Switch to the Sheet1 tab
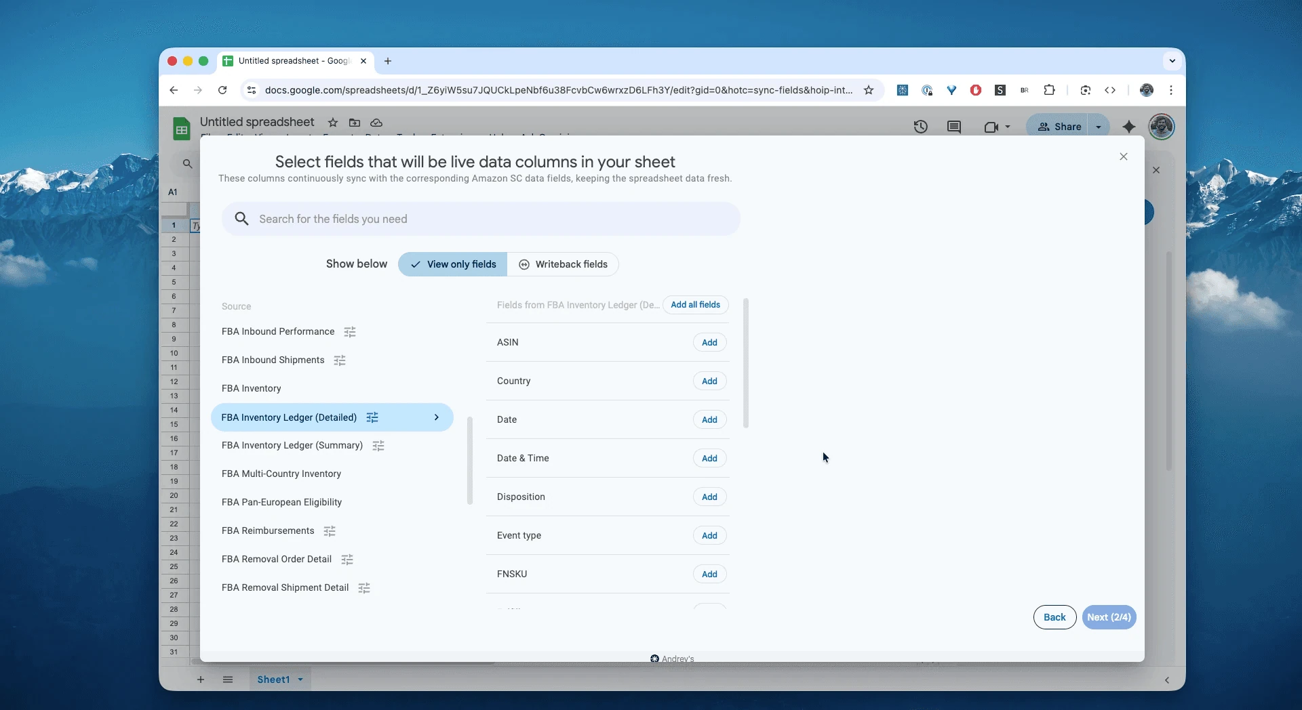The image size is (1302, 710). coord(273,680)
